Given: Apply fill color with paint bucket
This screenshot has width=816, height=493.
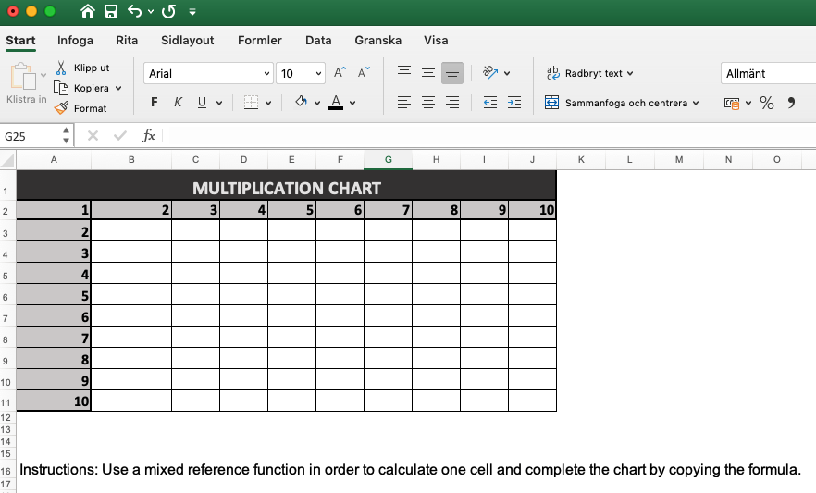Looking at the screenshot, I should (x=301, y=102).
